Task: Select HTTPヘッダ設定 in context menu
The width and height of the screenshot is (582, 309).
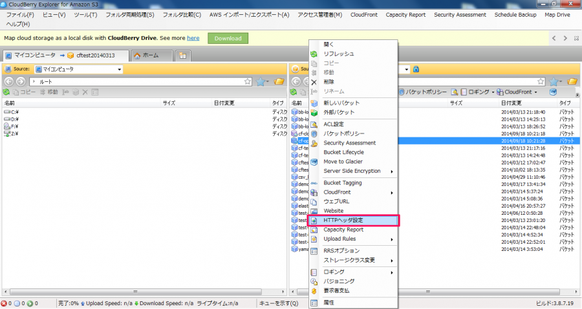Action: pyautogui.click(x=354, y=220)
